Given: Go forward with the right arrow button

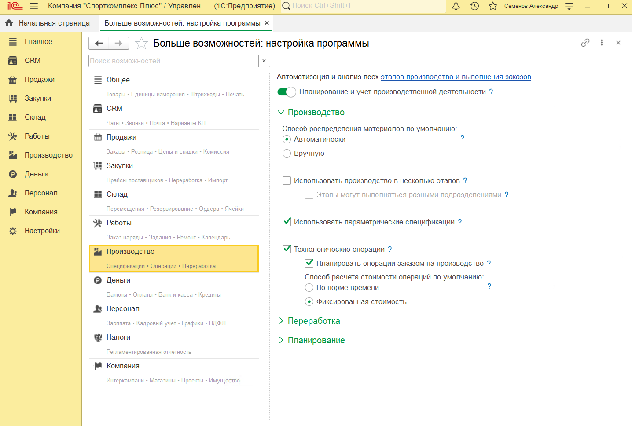Looking at the screenshot, I should tap(118, 43).
